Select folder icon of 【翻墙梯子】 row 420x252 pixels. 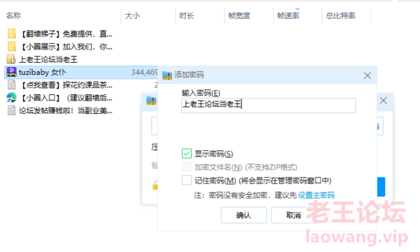point(11,34)
